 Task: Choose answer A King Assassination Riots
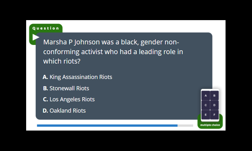(x=77, y=77)
